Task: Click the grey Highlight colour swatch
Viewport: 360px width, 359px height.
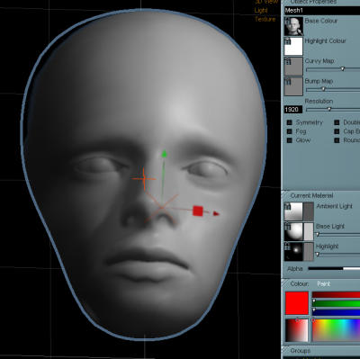Action: coord(309,251)
